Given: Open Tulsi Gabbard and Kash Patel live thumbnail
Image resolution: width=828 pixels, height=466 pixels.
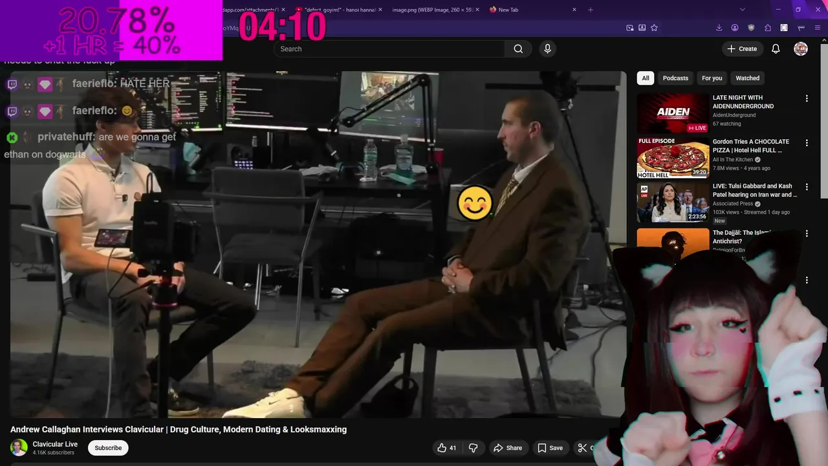Looking at the screenshot, I should [x=673, y=202].
